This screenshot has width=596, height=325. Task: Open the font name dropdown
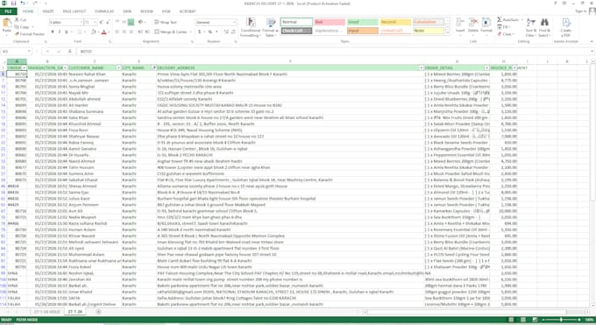pos(82,23)
